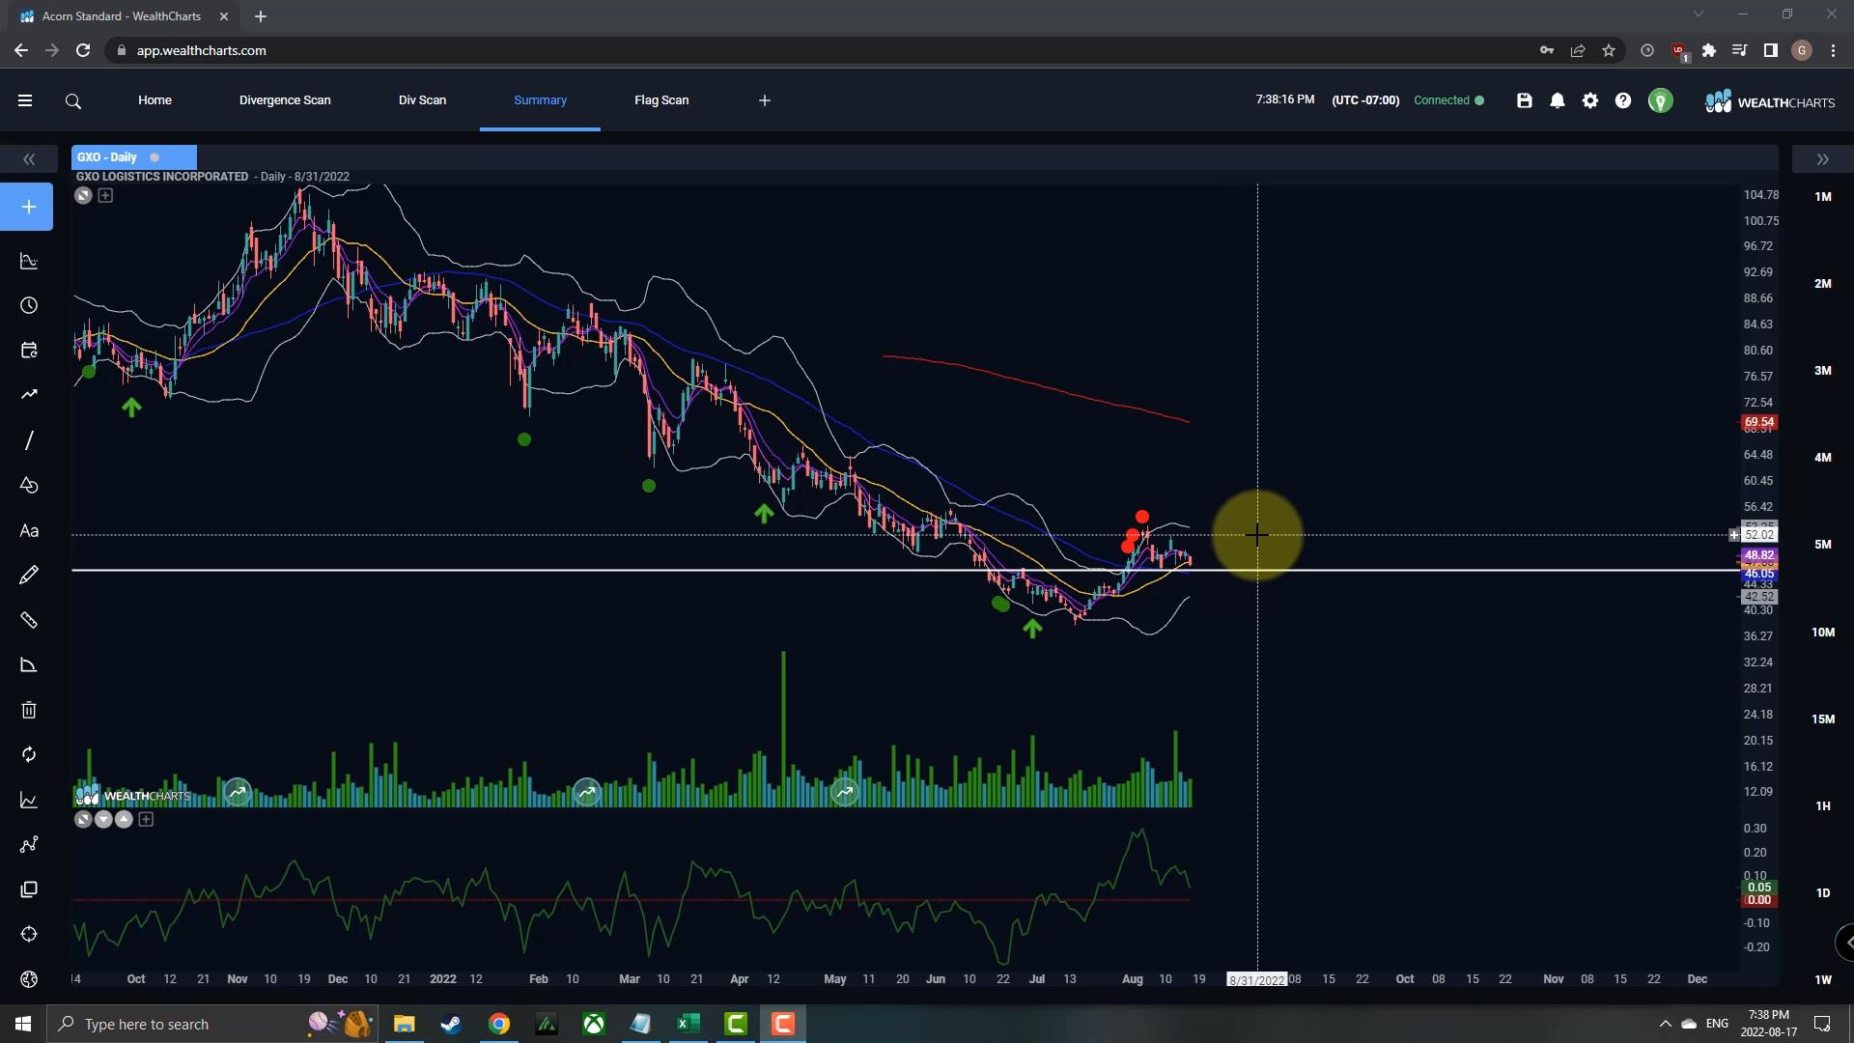
Task: Open the clock time tool
Action: click(29, 305)
